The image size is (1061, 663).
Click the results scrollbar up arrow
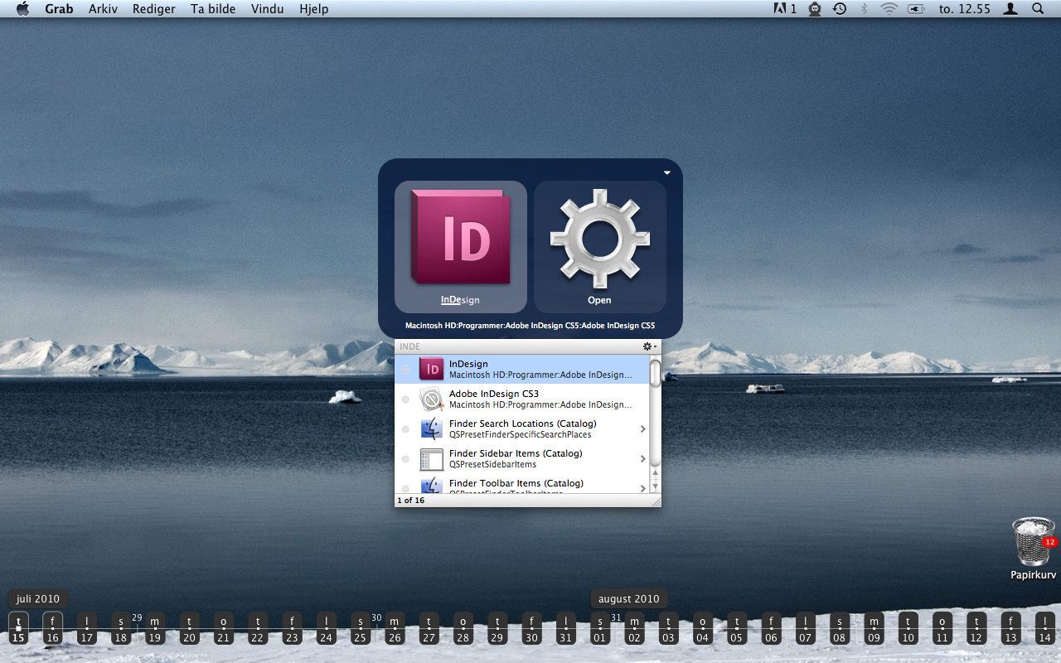(655, 475)
